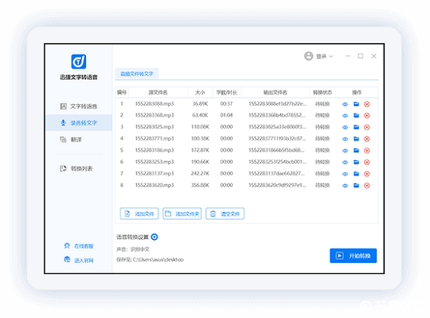Open folder for 1552283620.mp3 row
Screen dimensions: 430x318
356,185
